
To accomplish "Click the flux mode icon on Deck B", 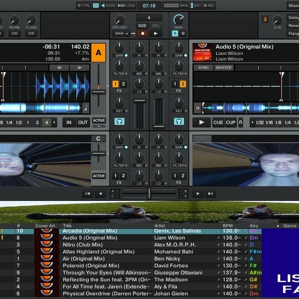I will pyautogui.click(x=241, y=123).
